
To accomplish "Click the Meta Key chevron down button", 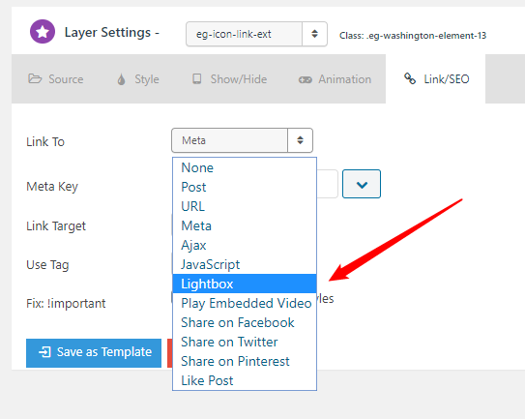I will pos(362,184).
